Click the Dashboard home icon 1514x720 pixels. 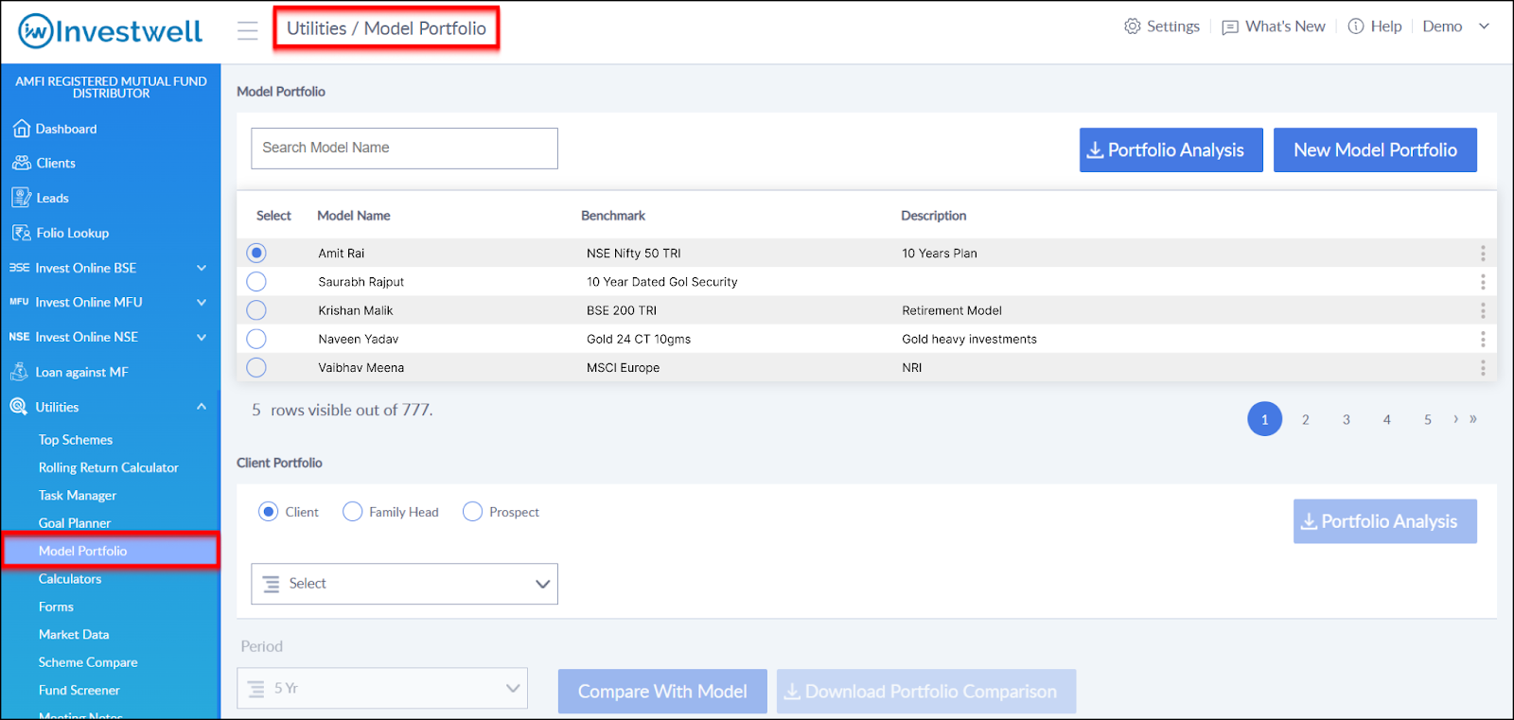pos(21,129)
